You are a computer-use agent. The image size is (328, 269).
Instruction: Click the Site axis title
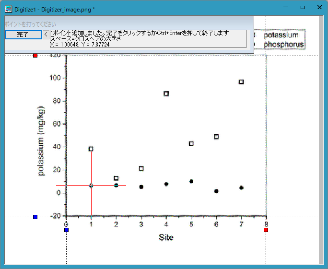coord(166,237)
